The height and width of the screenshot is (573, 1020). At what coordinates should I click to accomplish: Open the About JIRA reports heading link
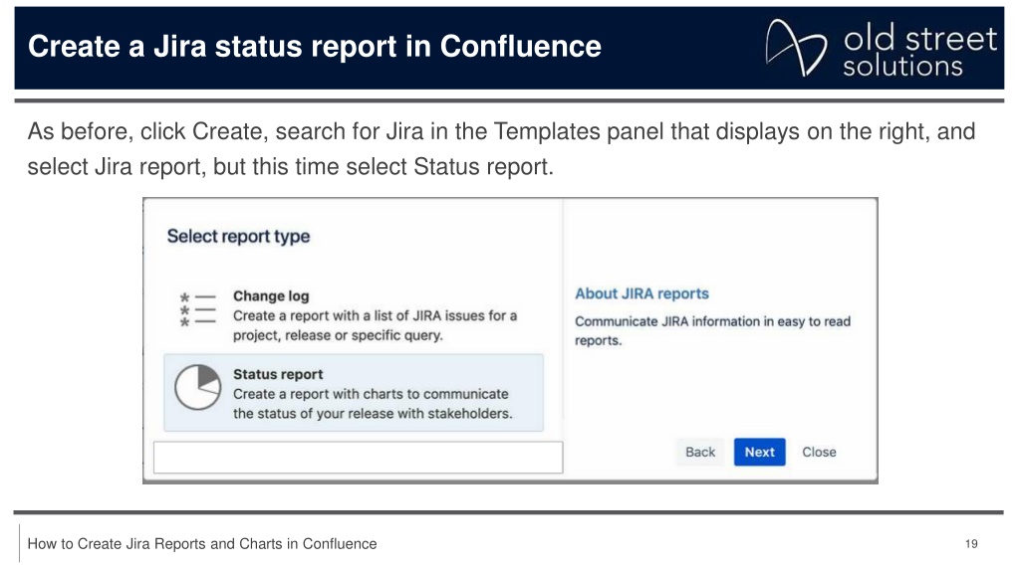(641, 293)
